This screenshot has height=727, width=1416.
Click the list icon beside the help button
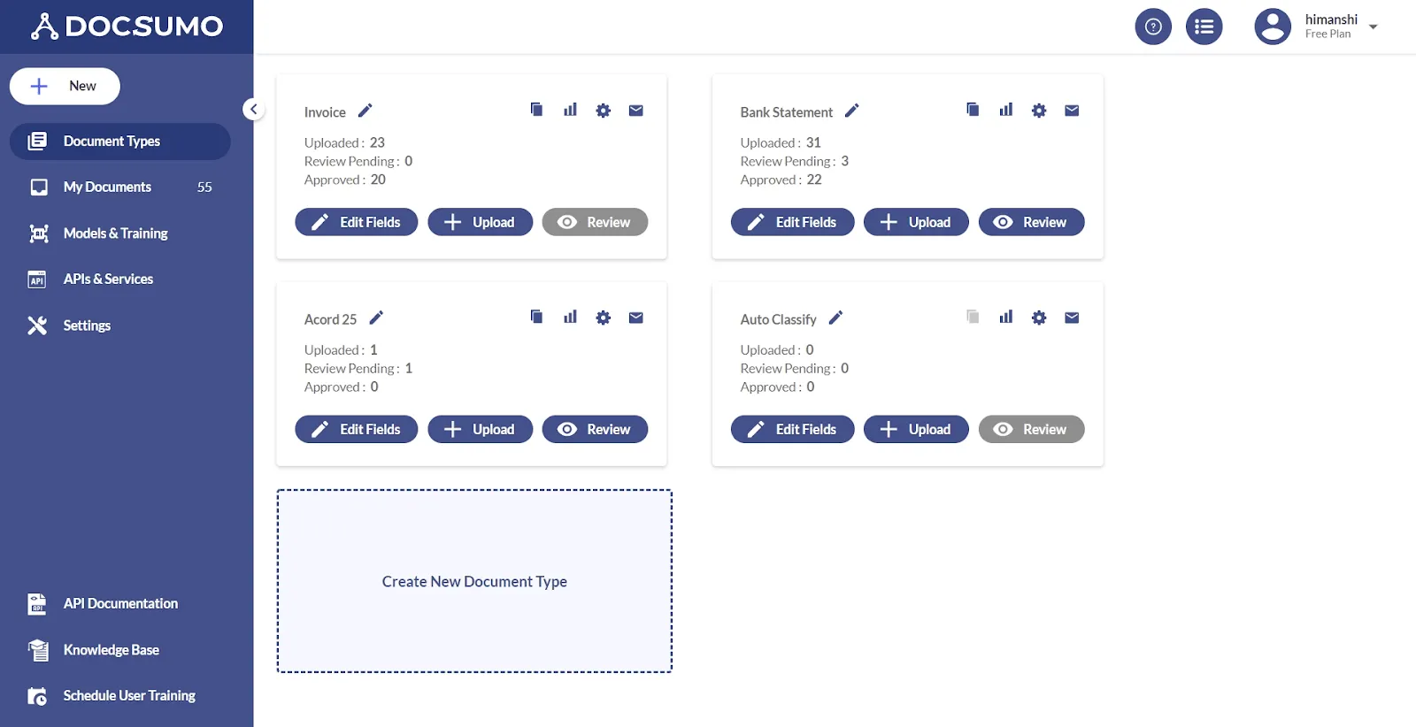pyautogui.click(x=1204, y=27)
